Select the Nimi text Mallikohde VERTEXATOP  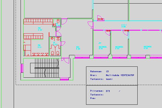point(120,75)
